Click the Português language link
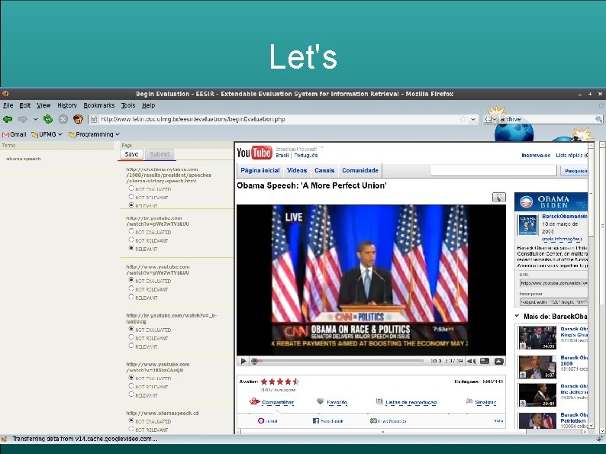606x454 pixels. coord(306,156)
